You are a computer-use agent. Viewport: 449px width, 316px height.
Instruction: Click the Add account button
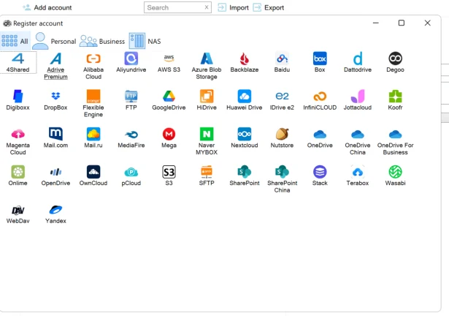click(47, 7)
